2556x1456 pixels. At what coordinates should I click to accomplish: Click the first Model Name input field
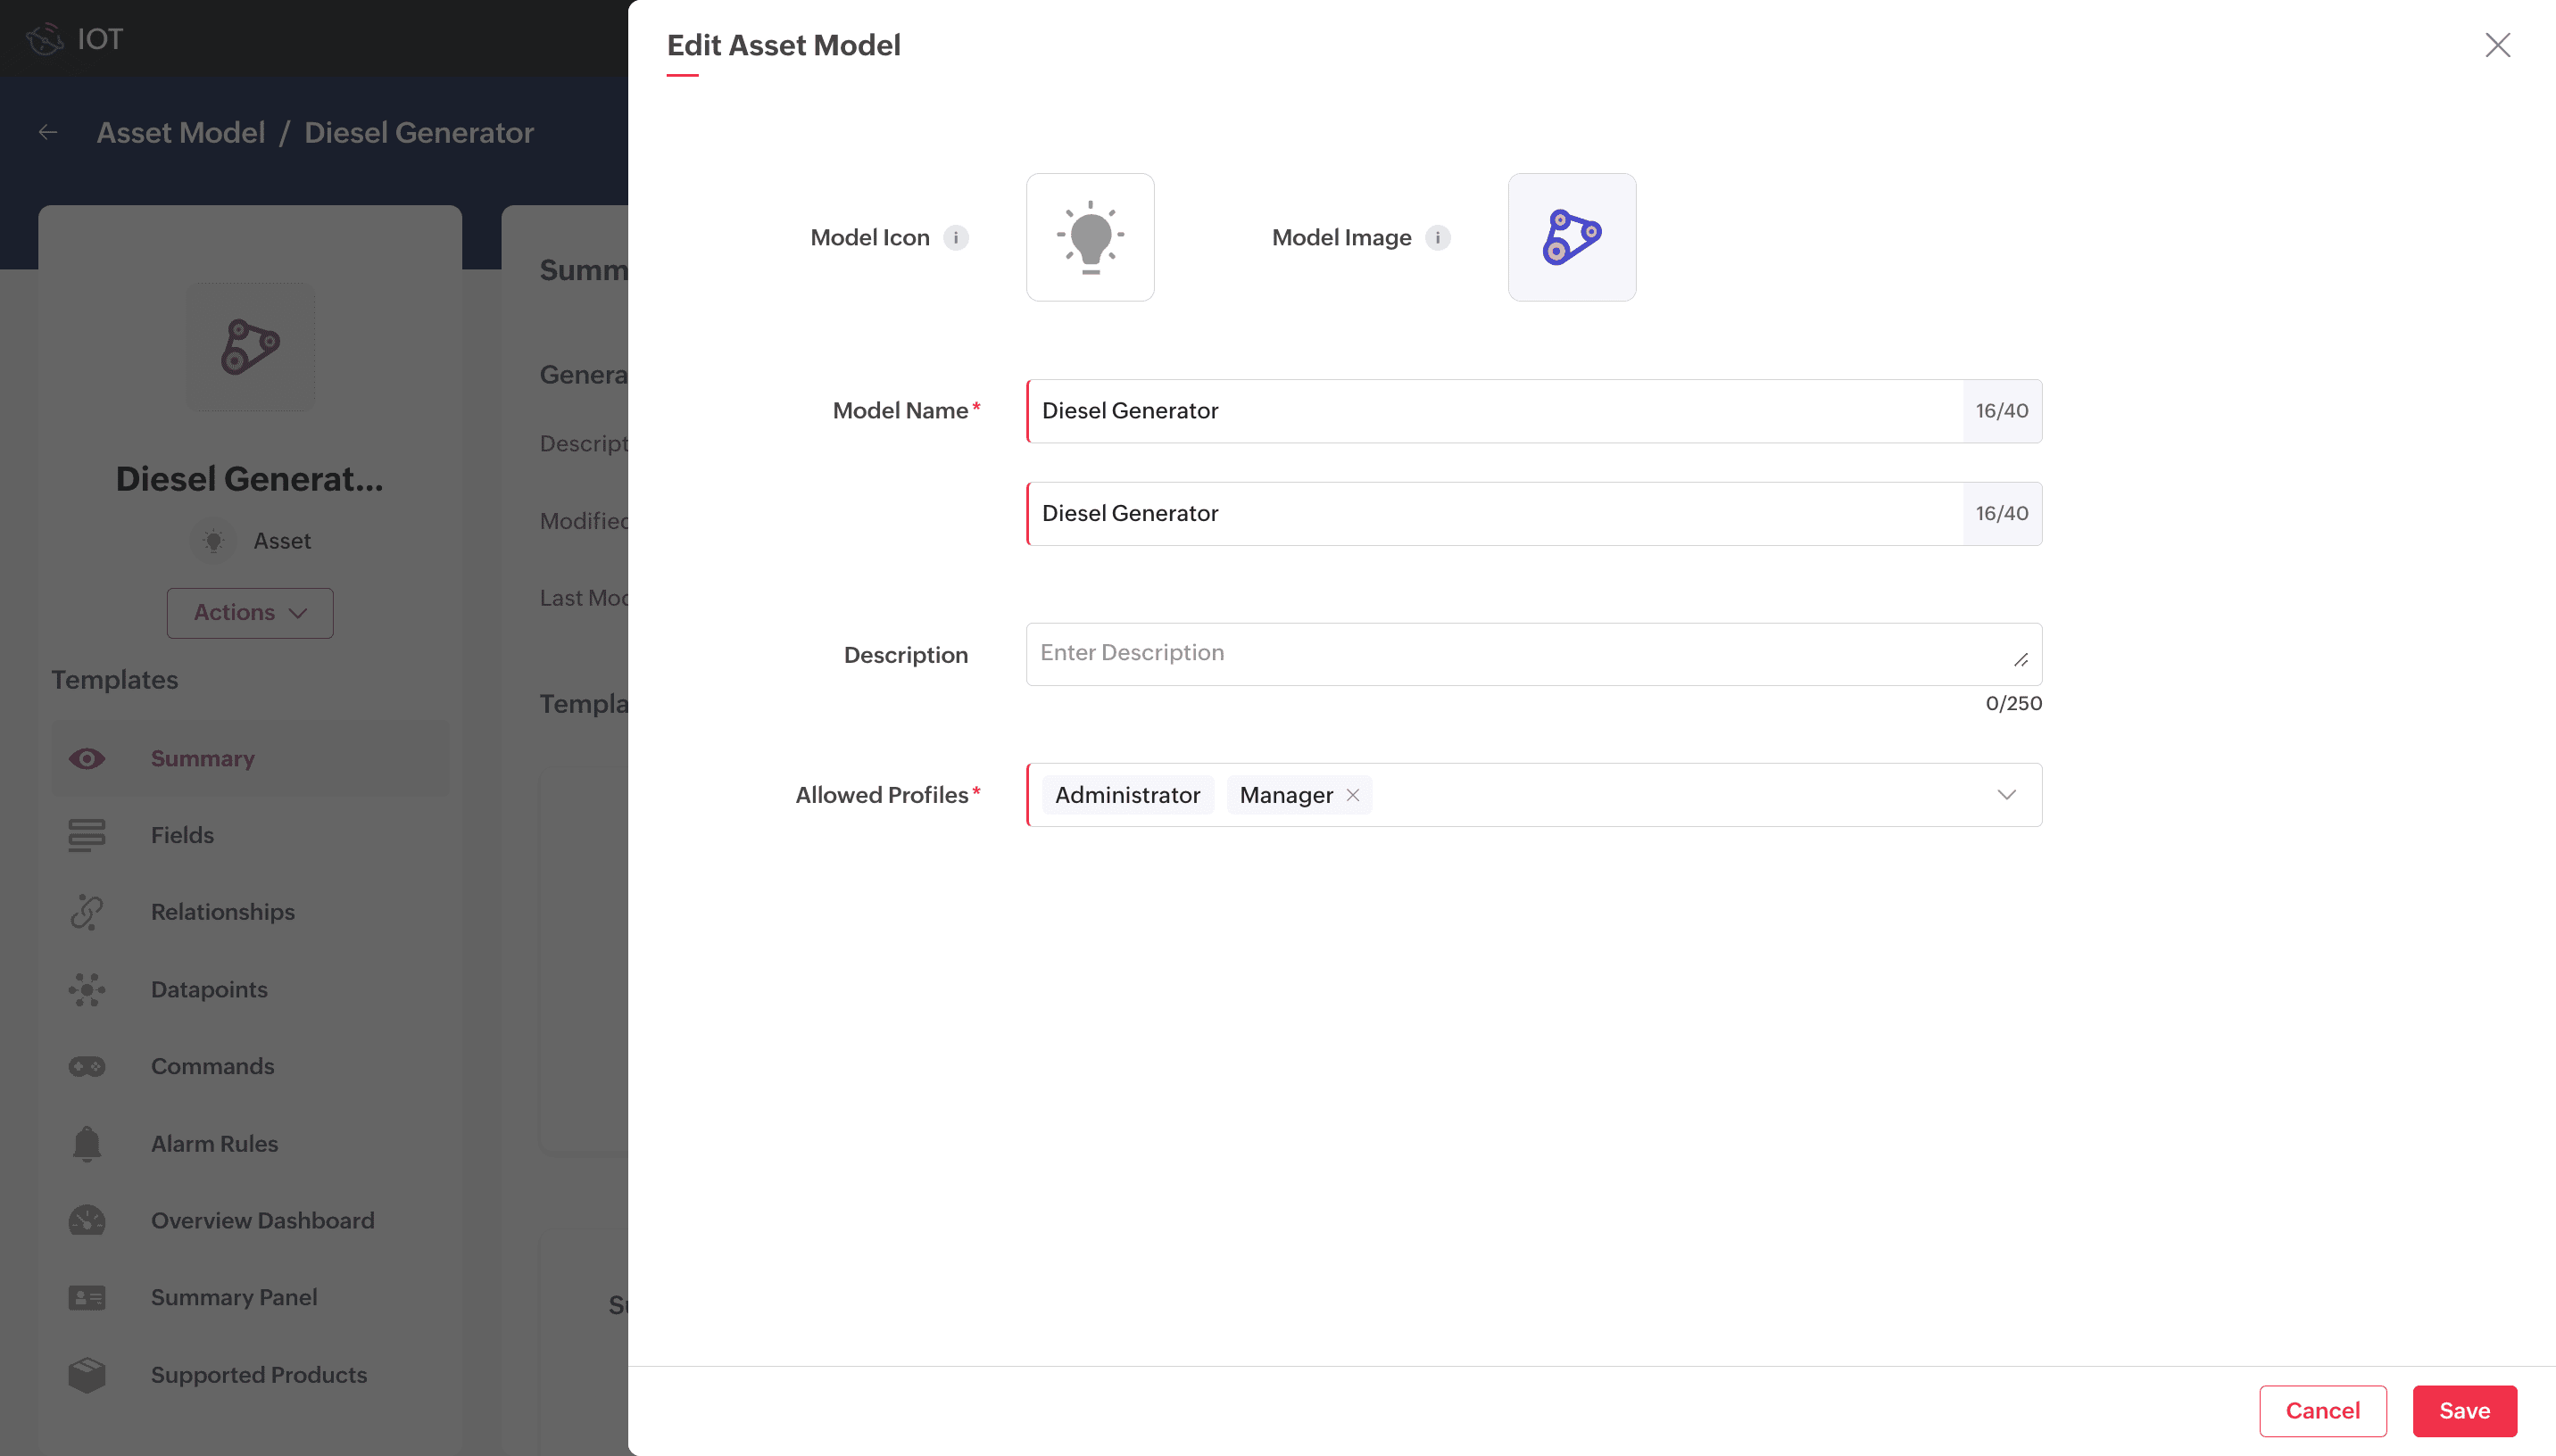click(x=1494, y=411)
